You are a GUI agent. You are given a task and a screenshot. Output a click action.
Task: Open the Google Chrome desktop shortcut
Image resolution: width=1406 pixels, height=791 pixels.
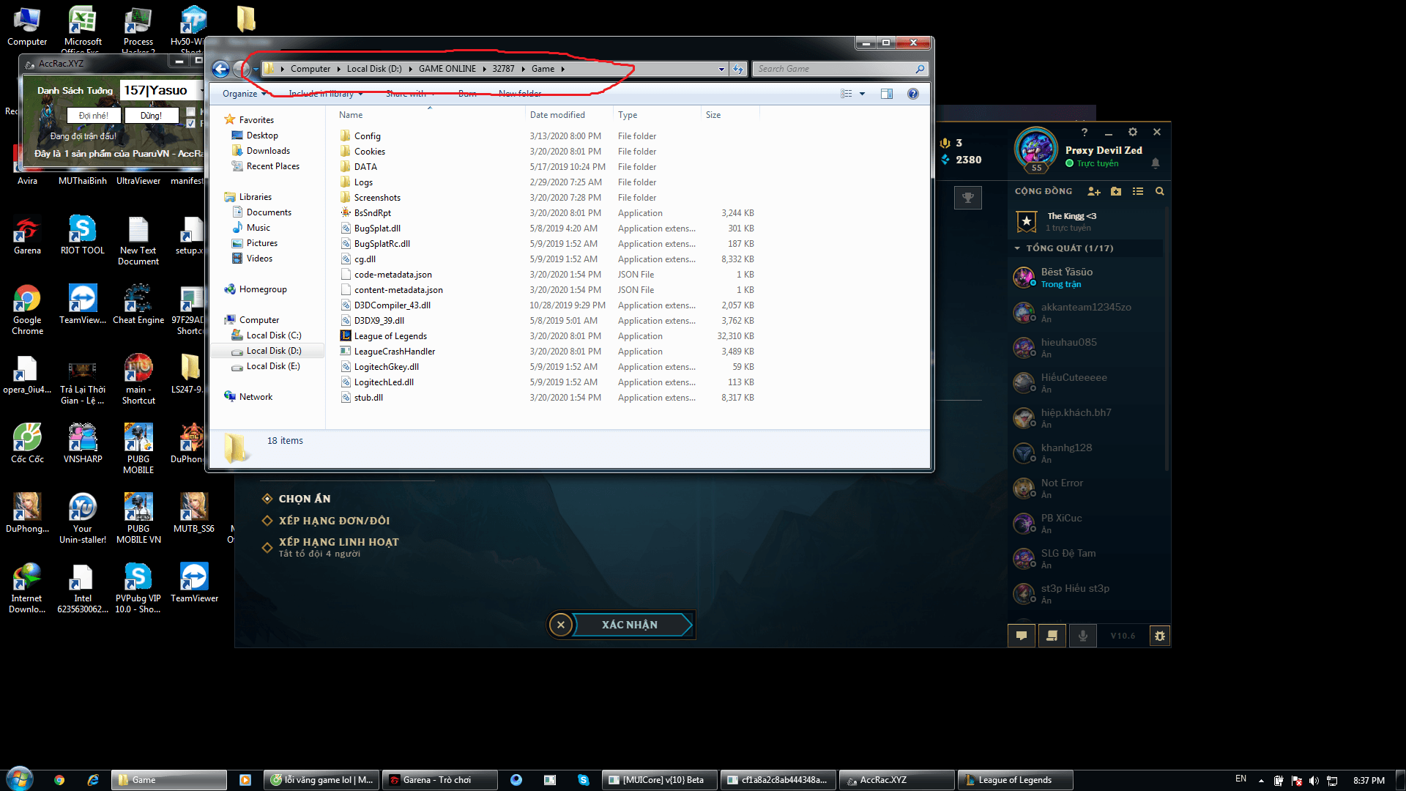pos(27,310)
